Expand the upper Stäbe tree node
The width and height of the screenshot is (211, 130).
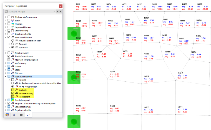click(6, 21)
